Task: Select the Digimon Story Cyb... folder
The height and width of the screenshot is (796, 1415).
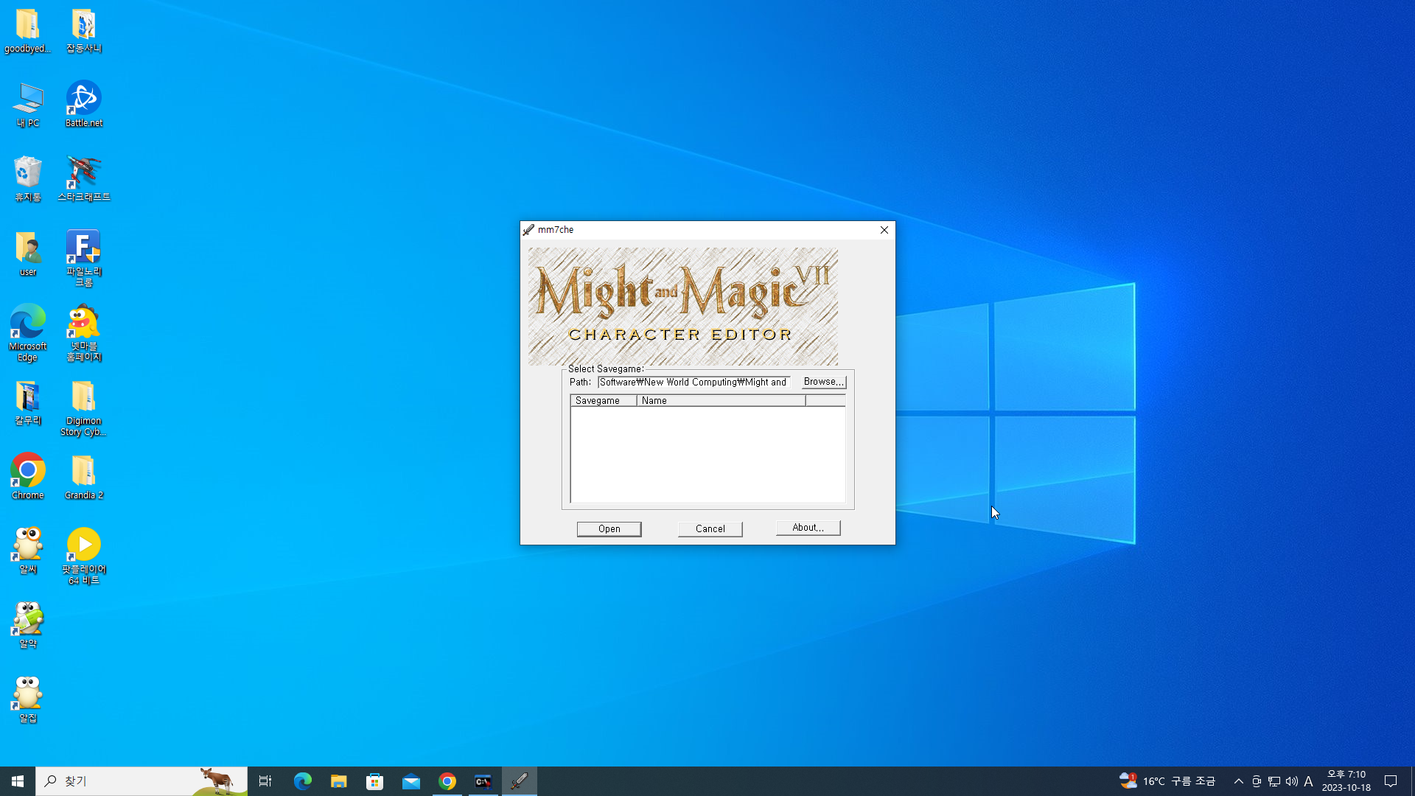Action: 84,408
